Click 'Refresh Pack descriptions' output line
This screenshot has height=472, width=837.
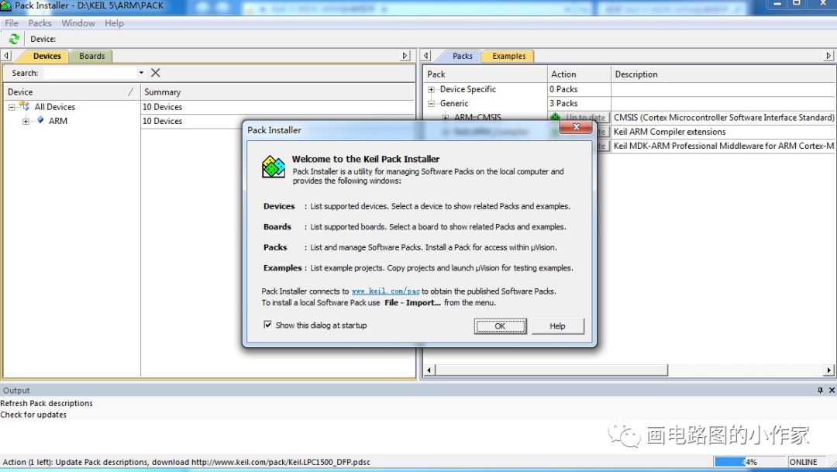(46, 403)
